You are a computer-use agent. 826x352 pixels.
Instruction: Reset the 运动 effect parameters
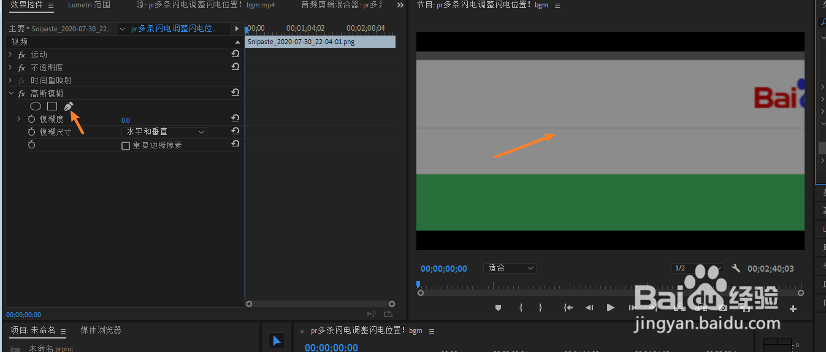235,55
